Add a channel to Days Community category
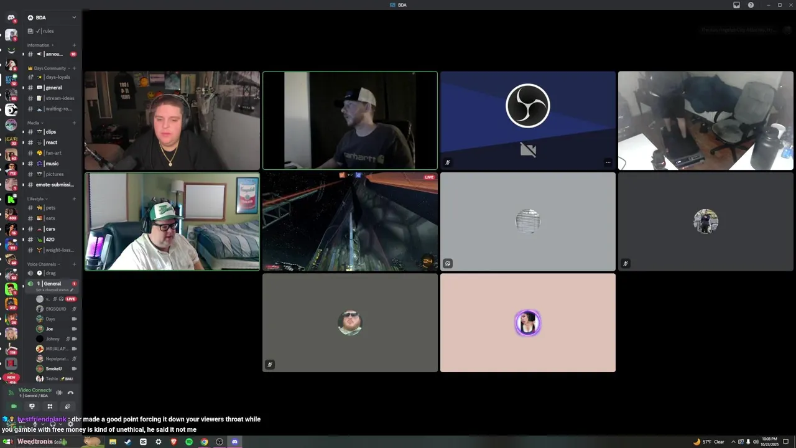The width and height of the screenshot is (796, 448). pos(74,68)
